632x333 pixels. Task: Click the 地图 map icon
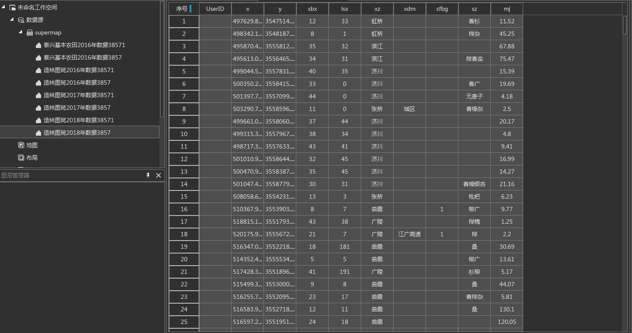[21, 145]
